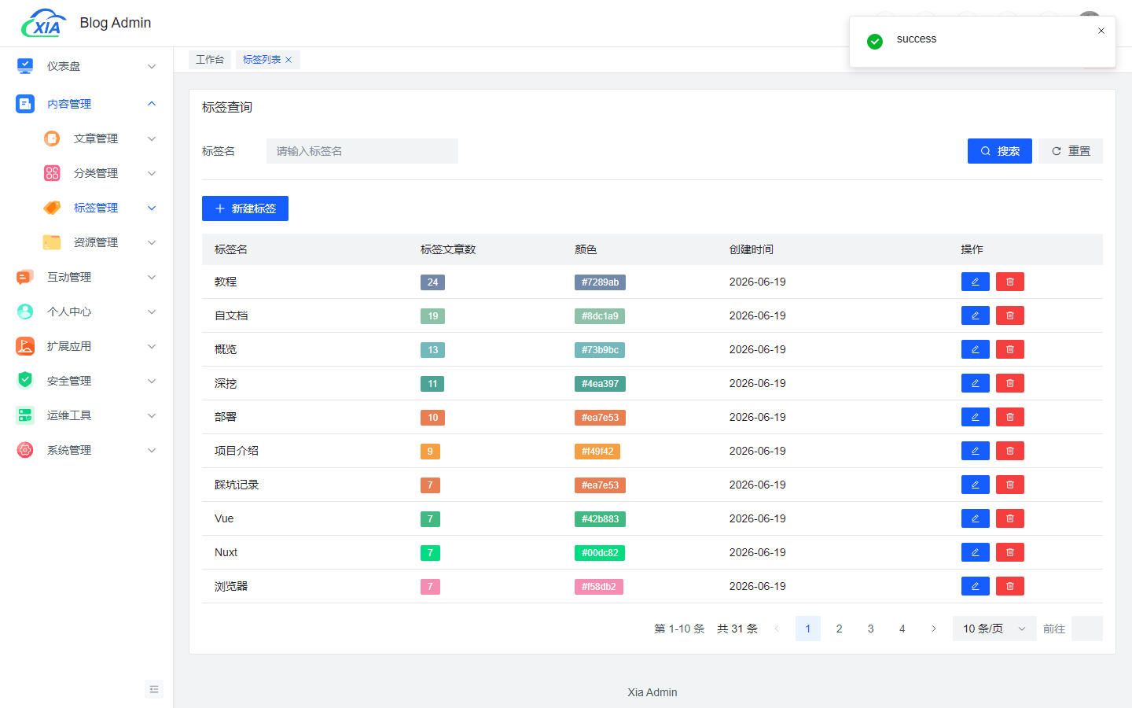Edit the 教程 tag row

click(976, 282)
